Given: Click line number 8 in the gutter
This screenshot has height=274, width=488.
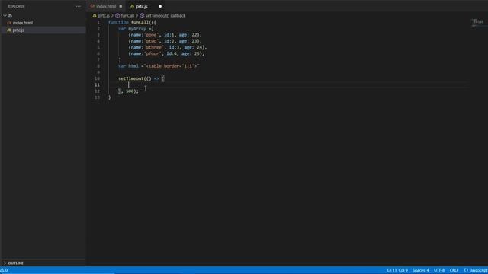Looking at the screenshot, I should [98, 66].
